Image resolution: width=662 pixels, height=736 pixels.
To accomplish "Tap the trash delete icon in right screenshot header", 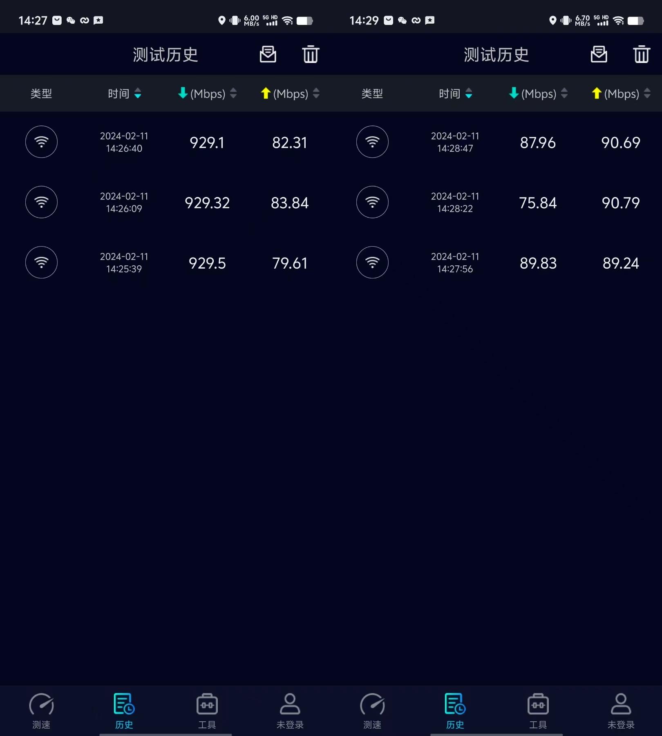I will coord(642,54).
